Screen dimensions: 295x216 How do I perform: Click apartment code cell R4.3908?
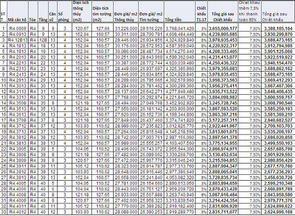(18, 155)
